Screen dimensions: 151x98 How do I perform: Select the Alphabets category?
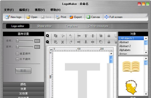click(131, 50)
